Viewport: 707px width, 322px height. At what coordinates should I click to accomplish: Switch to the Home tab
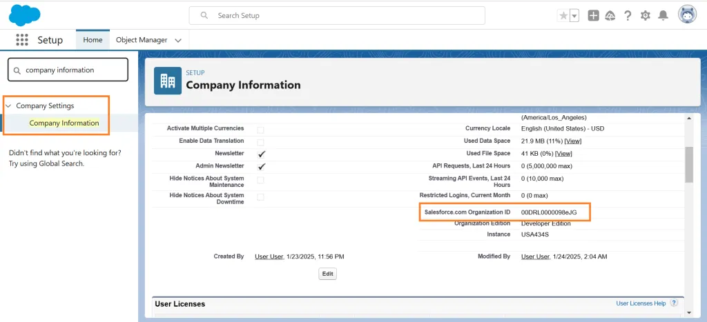(x=93, y=39)
